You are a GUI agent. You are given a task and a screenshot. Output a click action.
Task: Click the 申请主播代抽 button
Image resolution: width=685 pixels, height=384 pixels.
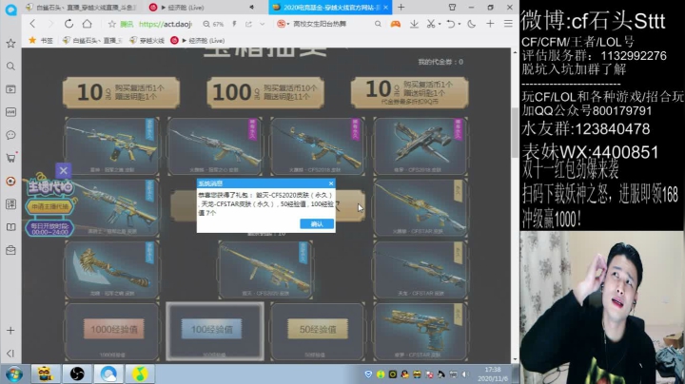49,206
